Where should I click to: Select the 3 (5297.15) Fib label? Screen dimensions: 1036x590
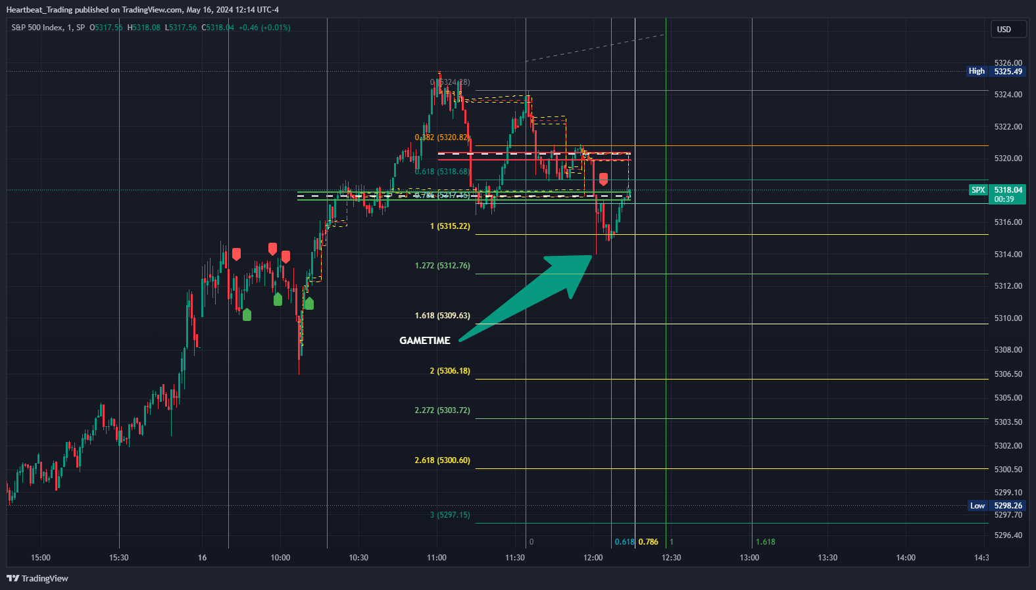(x=450, y=515)
